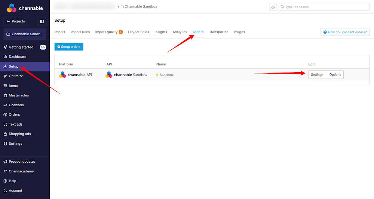374x199 pixels.
Task: Click the Items shopping cart icon
Action: (5, 86)
